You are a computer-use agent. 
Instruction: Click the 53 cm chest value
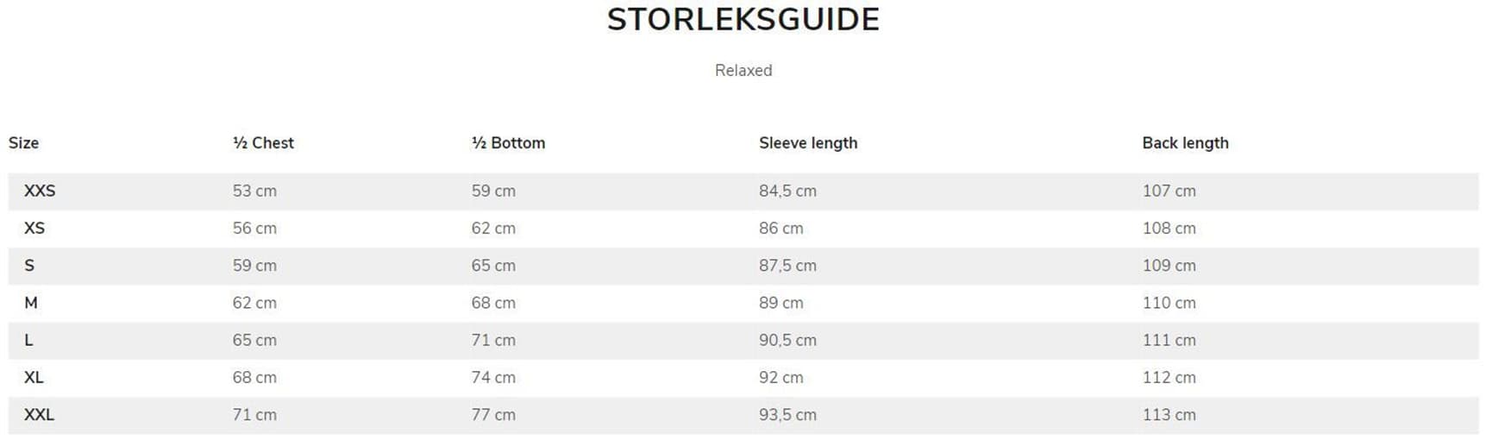pos(254,192)
